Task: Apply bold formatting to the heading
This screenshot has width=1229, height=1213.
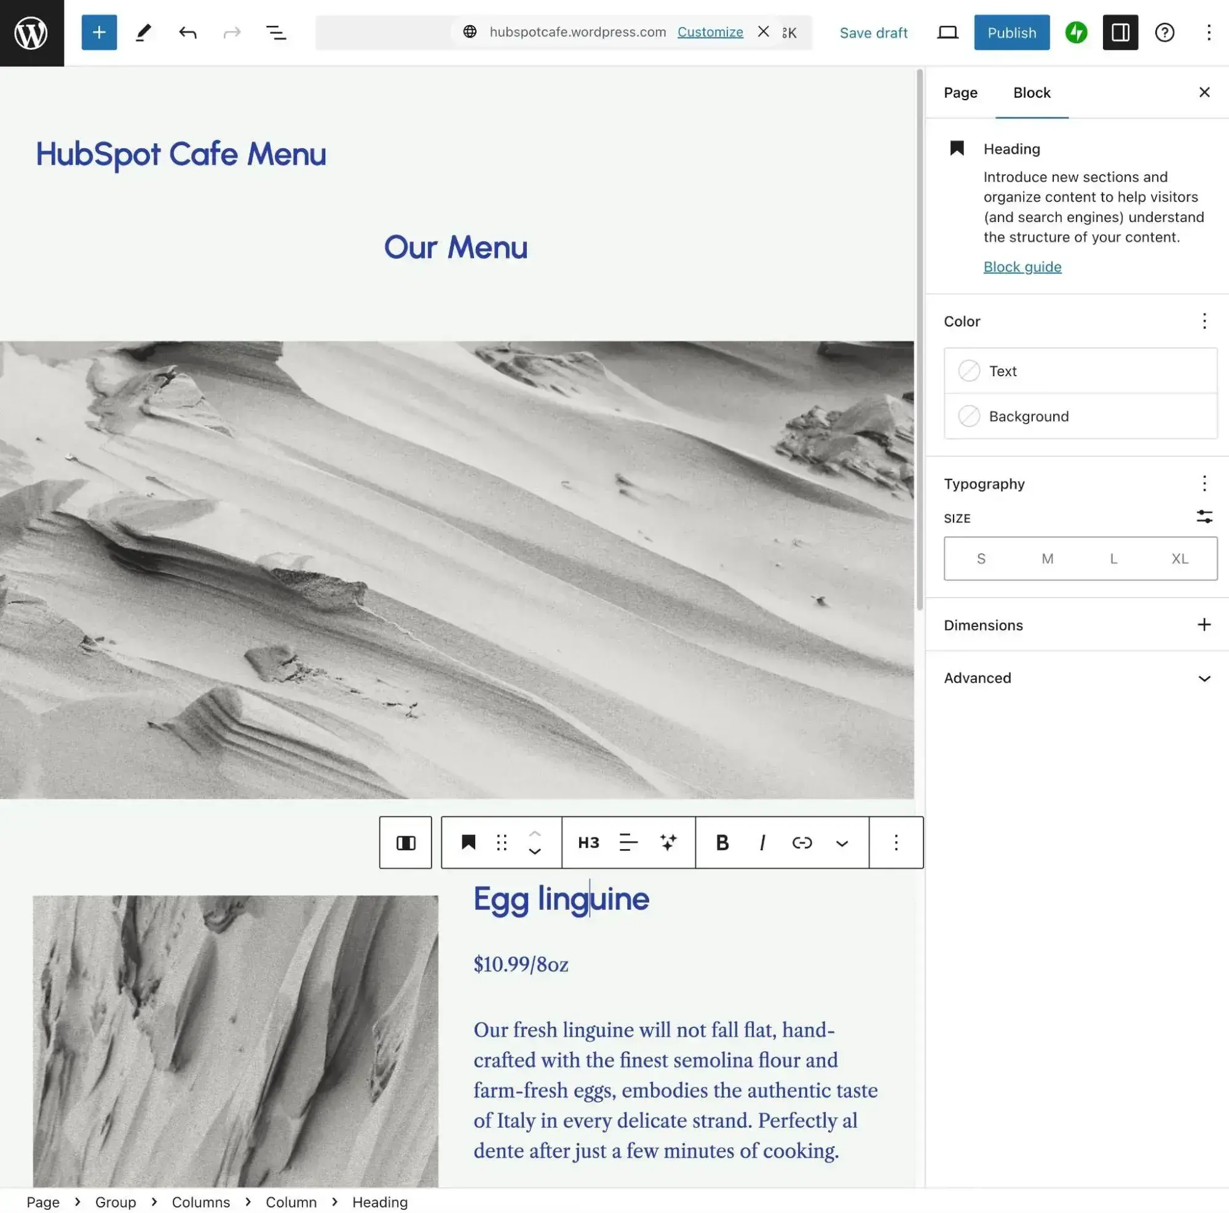Action: 722,843
